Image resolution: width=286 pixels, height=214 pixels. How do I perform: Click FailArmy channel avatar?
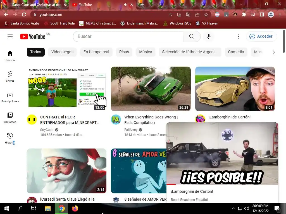(116, 120)
